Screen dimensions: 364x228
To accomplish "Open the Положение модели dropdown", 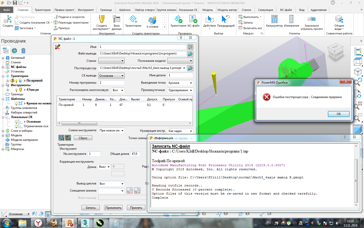I will coord(180,61).
